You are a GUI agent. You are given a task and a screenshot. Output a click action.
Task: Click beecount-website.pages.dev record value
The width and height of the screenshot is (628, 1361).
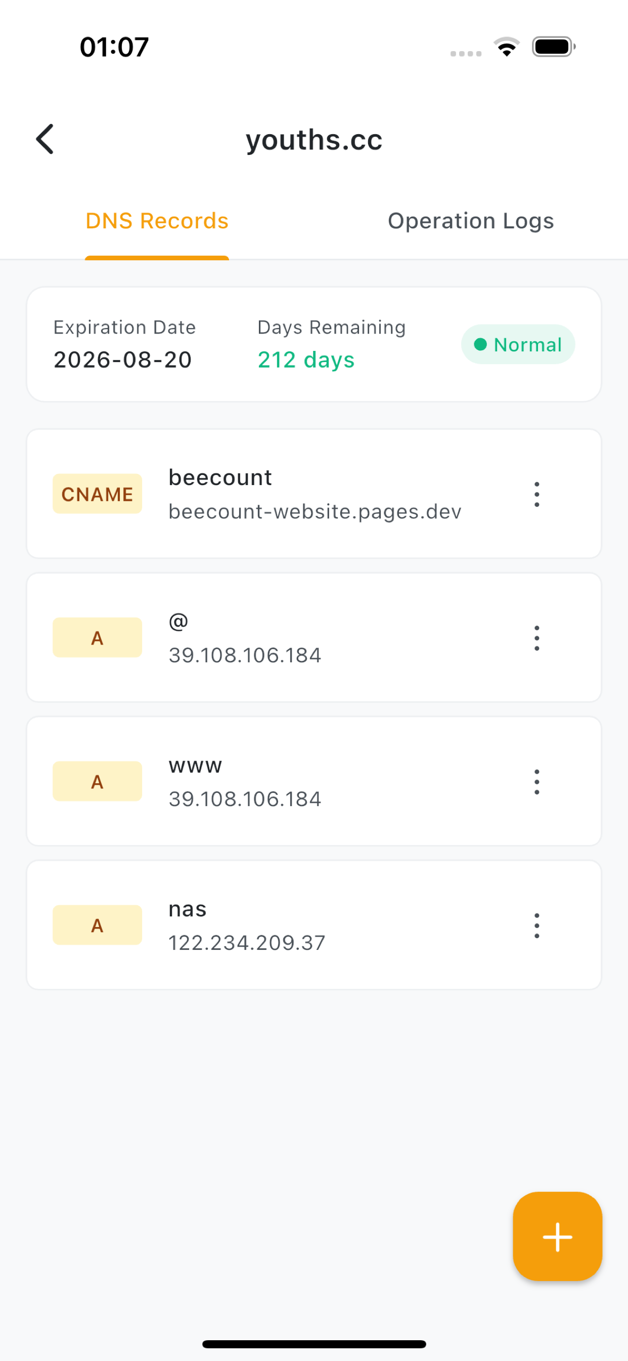click(x=315, y=511)
